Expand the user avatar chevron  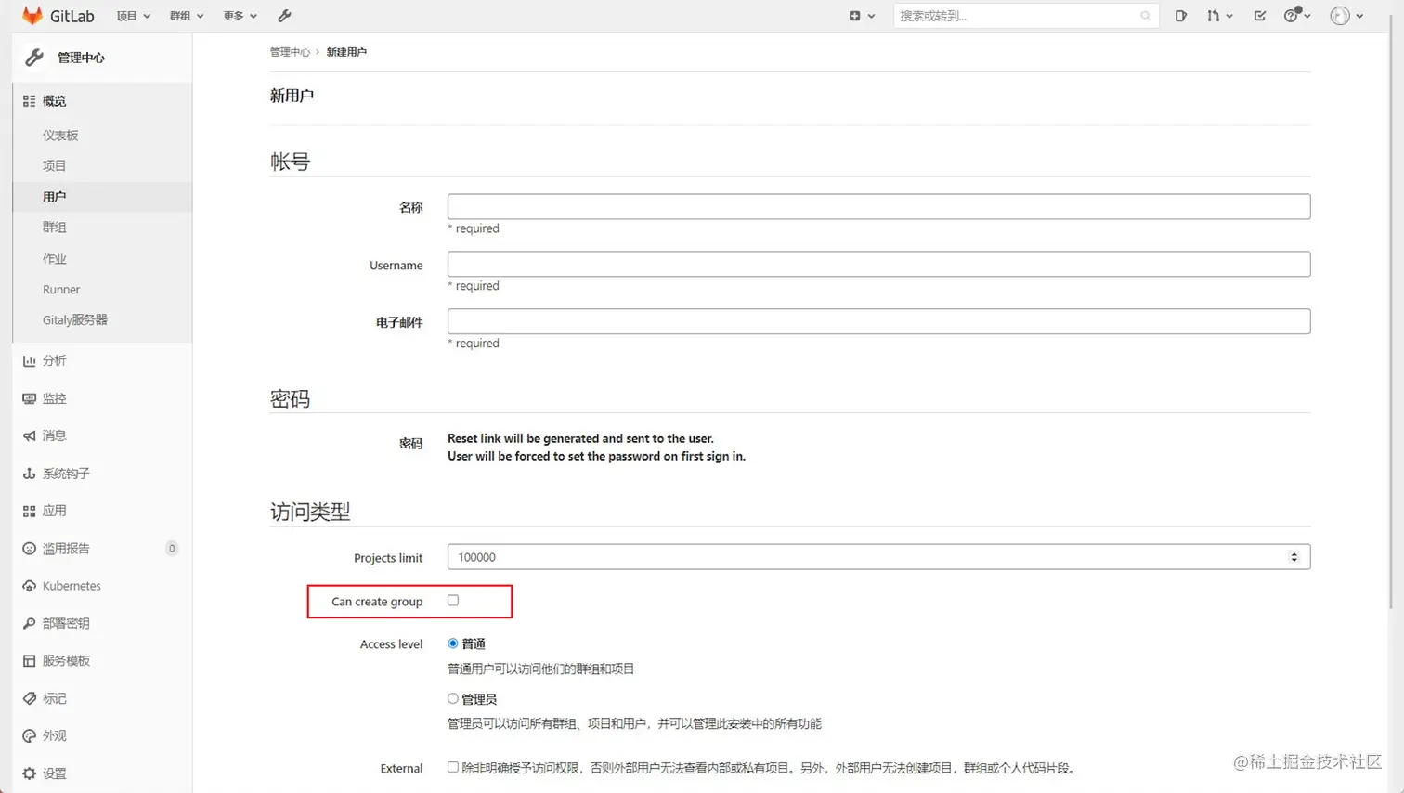[1359, 16]
